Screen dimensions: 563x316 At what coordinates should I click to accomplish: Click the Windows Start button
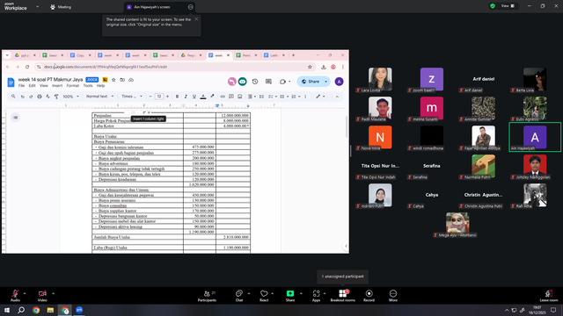[7, 310]
